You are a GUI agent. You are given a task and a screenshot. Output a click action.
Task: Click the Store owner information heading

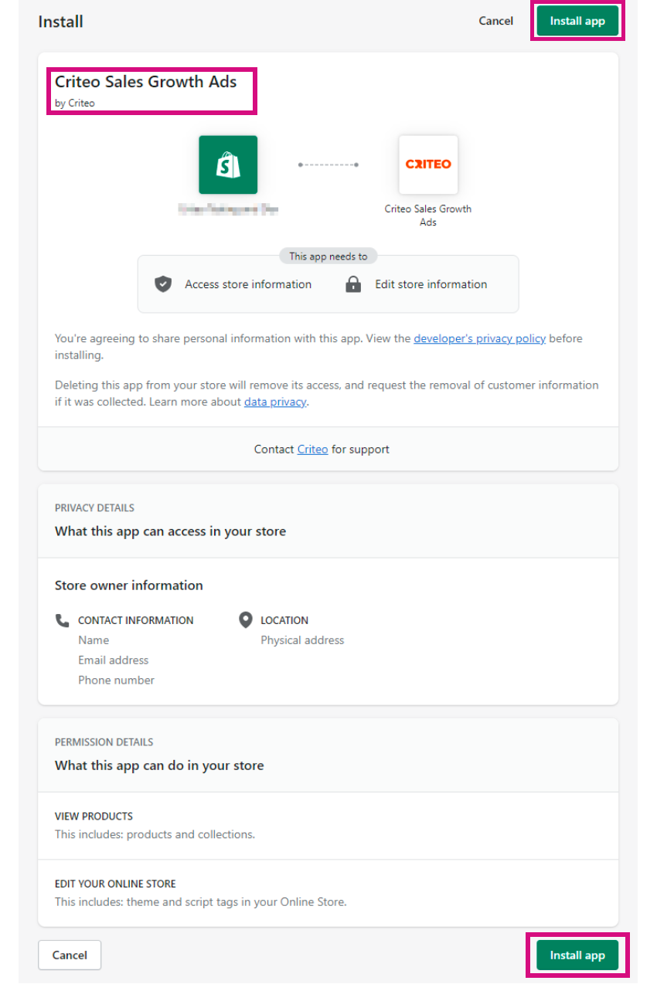[x=129, y=585]
